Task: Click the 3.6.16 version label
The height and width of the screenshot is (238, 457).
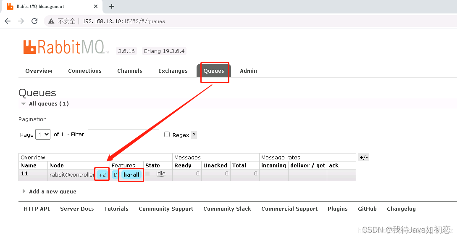Action: click(x=126, y=51)
